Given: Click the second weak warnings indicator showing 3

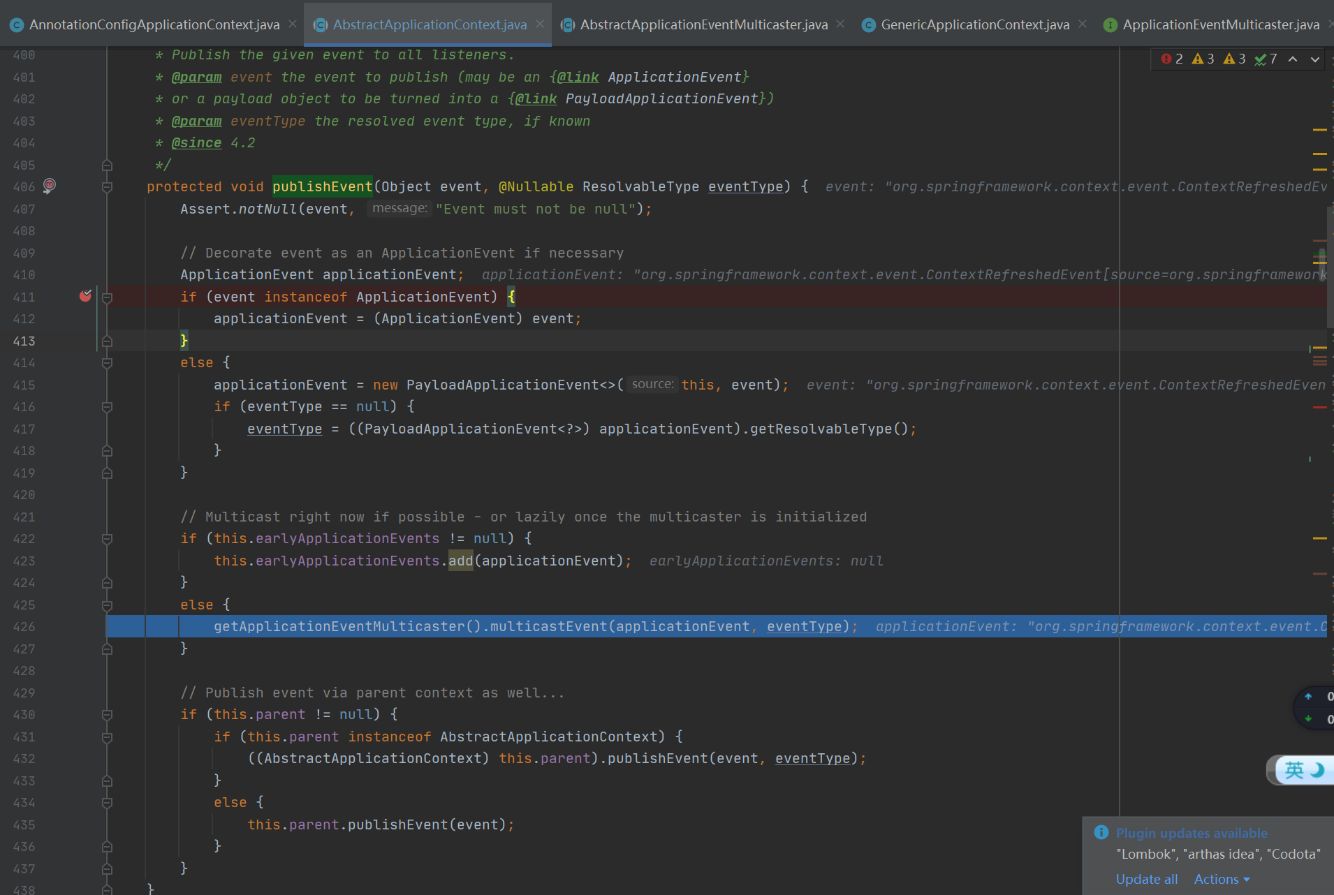Looking at the screenshot, I should tap(1234, 59).
